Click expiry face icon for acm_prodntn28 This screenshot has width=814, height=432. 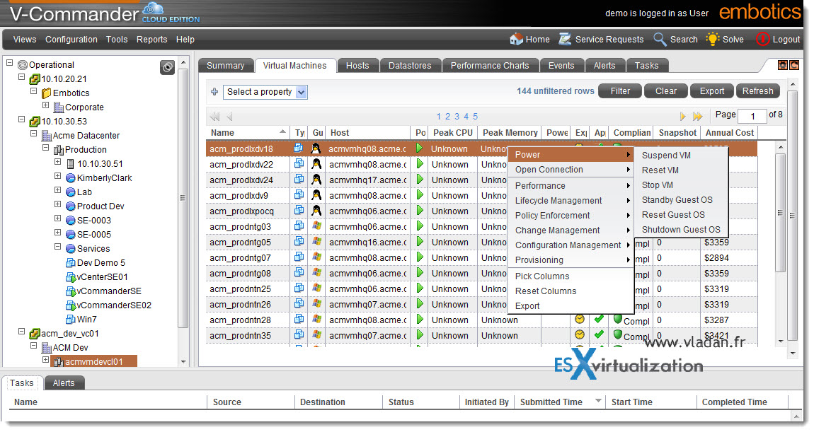(580, 320)
